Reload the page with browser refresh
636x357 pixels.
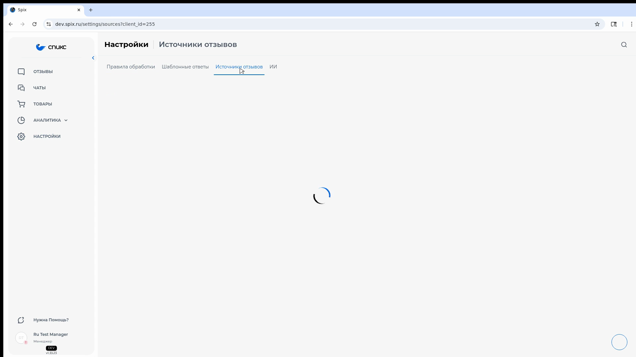(34, 24)
